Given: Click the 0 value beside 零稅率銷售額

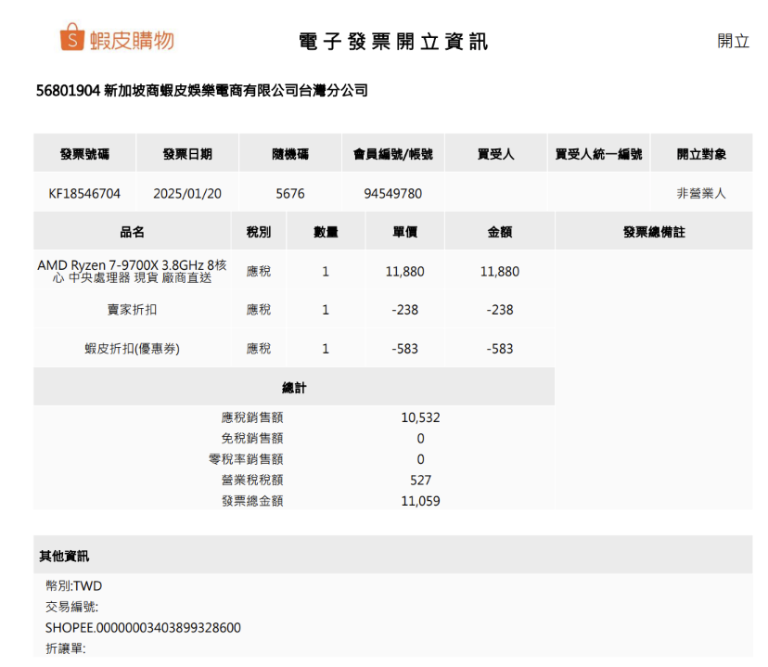Looking at the screenshot, I should coord(421,459).
